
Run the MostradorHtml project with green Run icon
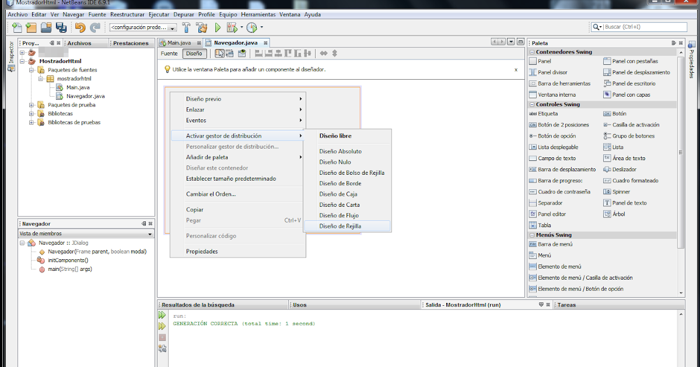click(x=217, y=27)
